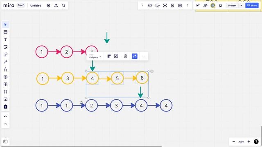The image size is (262, 147).
Task: Toggle lock on selected objects
Action: click(x=125, y=56)
